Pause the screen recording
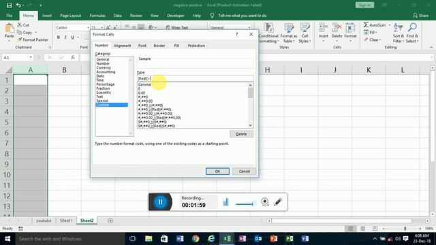Image resolution: width=436 pixels, height=245 pixels. click(161, 202)
